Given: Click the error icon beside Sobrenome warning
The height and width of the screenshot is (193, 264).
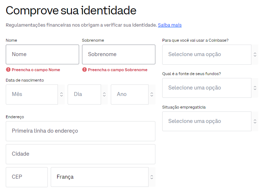Looking at the screenshot, I should (84, 70).
